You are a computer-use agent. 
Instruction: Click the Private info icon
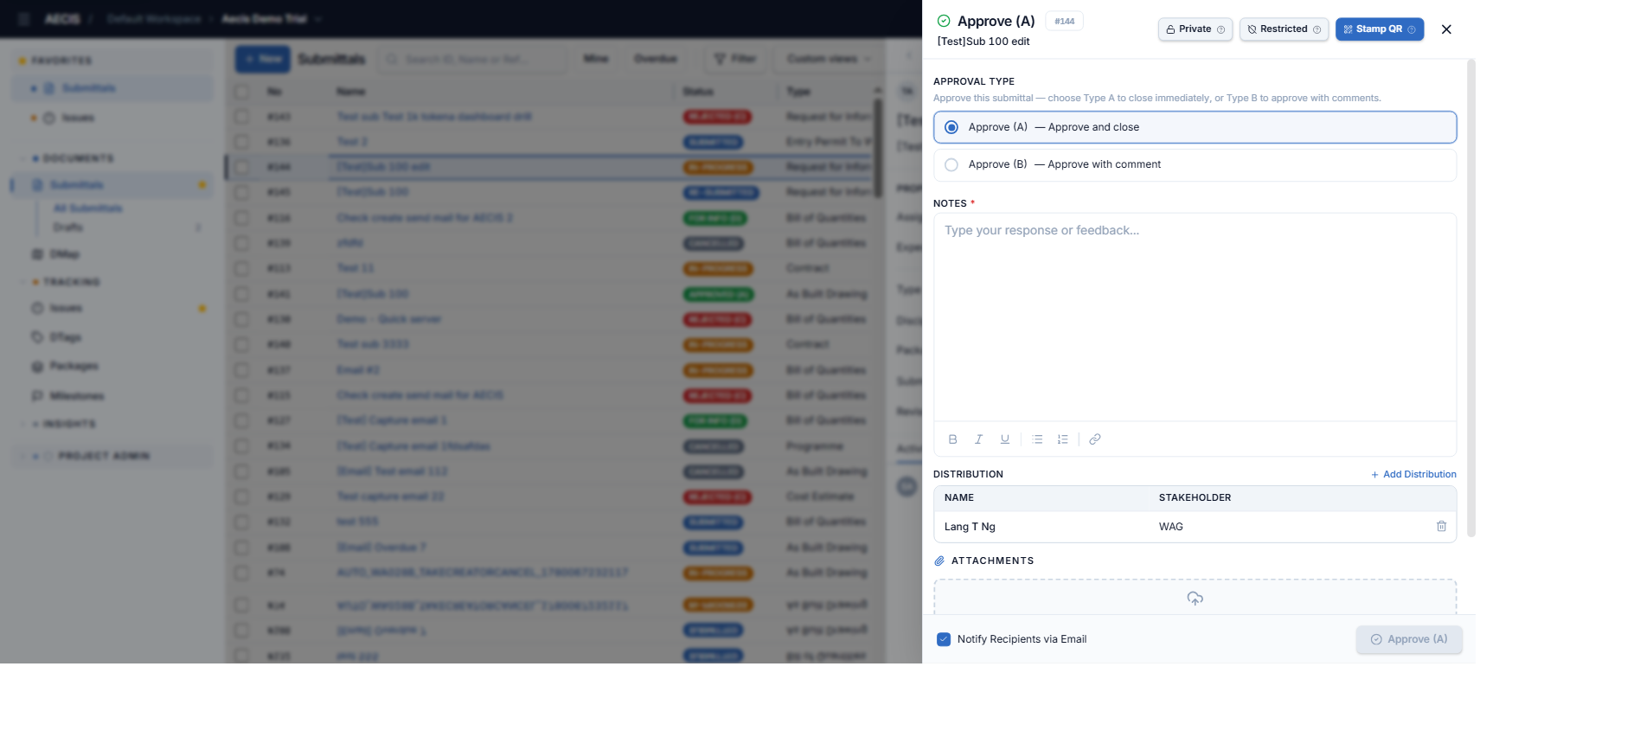coord(1220,29)
